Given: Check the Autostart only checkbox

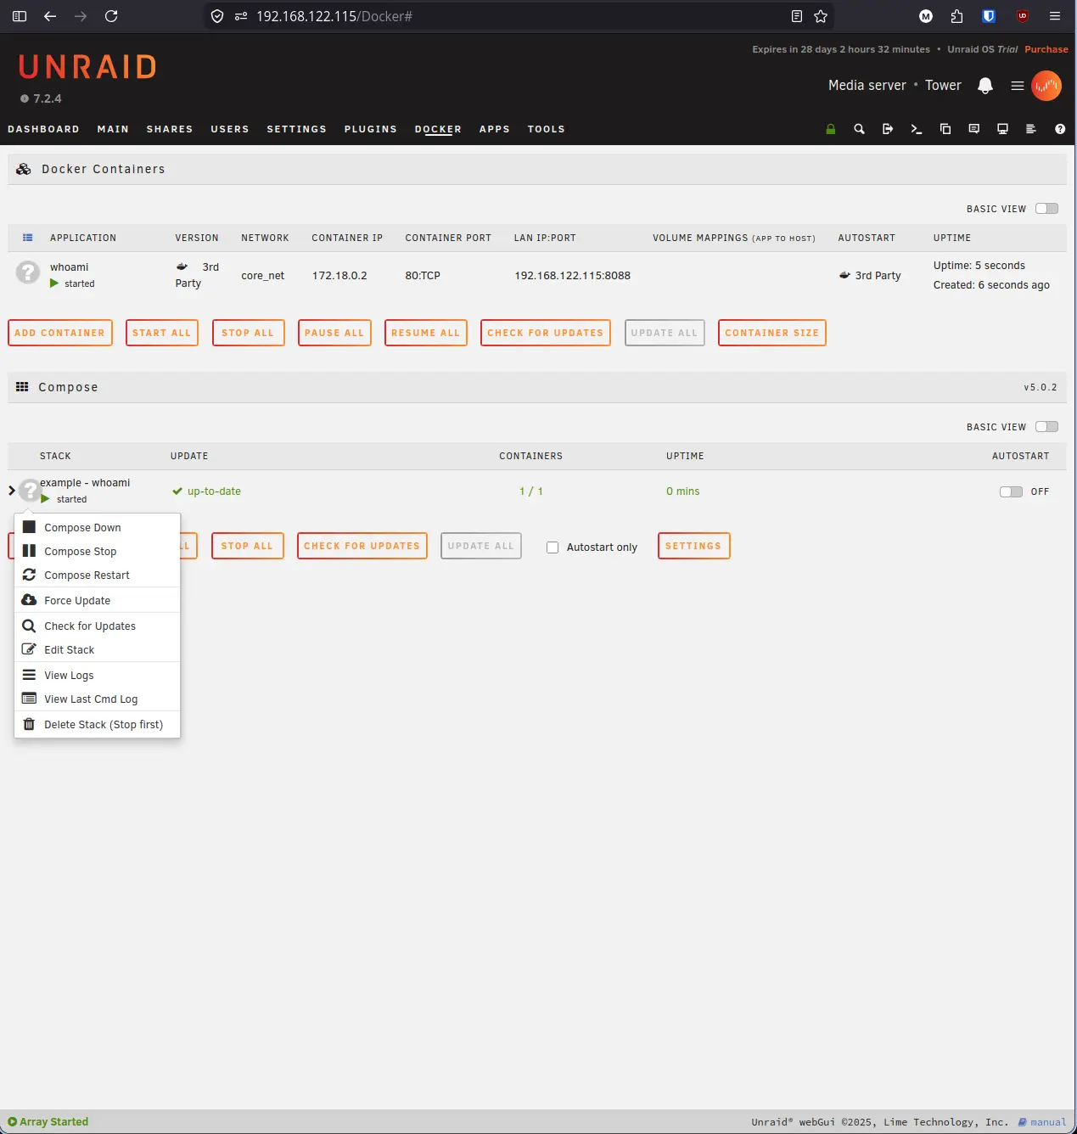Looking at the screenshot, I should [553, 547].
